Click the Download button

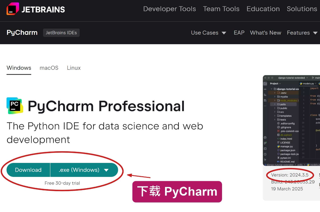(x=28, y=170)
